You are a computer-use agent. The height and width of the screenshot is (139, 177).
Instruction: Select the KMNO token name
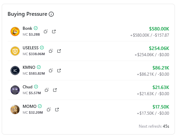29,67
